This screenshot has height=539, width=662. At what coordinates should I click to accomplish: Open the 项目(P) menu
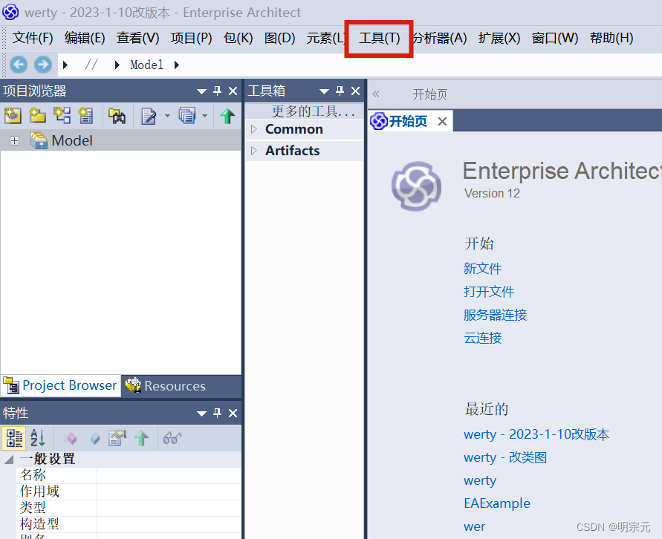coord(191,38)
